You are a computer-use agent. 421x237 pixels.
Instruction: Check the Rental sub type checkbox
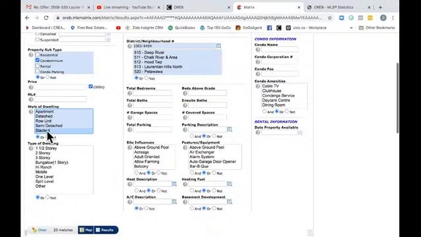(37, 66)
